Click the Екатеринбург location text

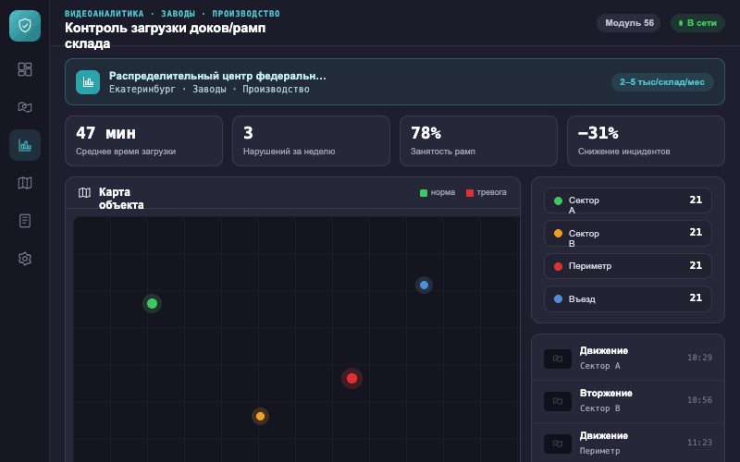pyautogui.click(x=142, y=89)
